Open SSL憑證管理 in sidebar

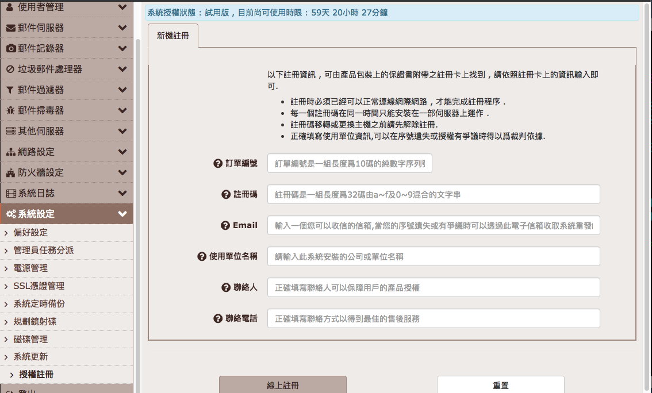point(39,286)
